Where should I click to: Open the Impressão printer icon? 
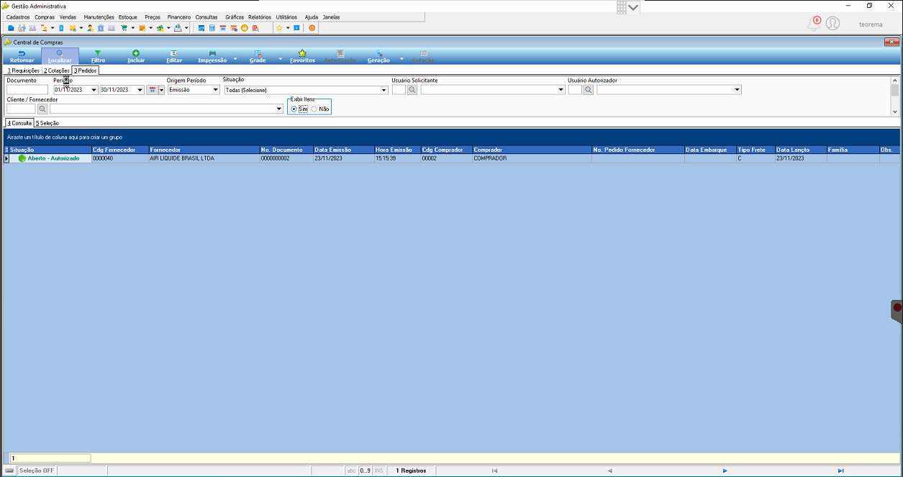click(x=212, y=53)
